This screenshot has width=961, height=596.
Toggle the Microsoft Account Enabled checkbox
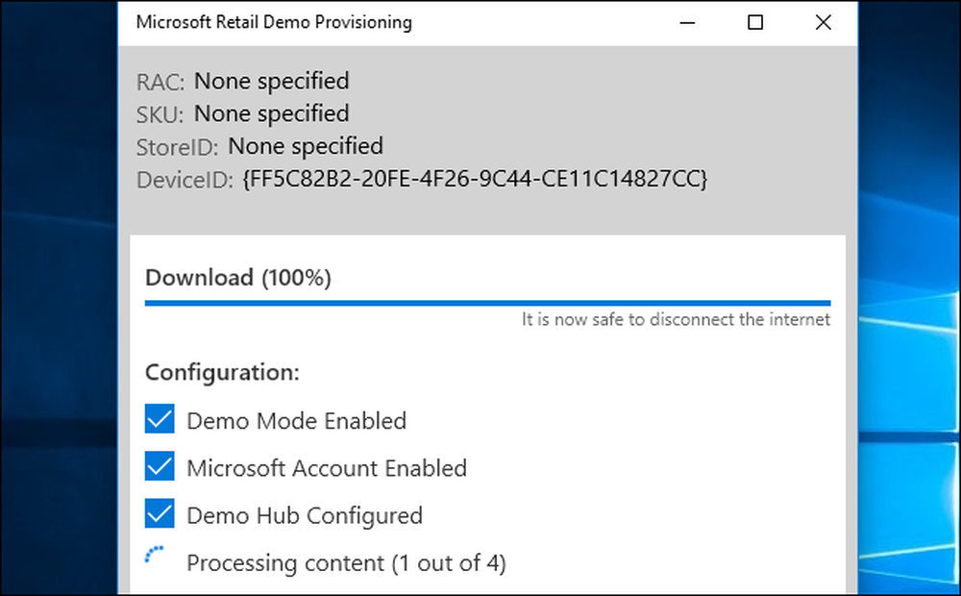(x=160, y=466)
